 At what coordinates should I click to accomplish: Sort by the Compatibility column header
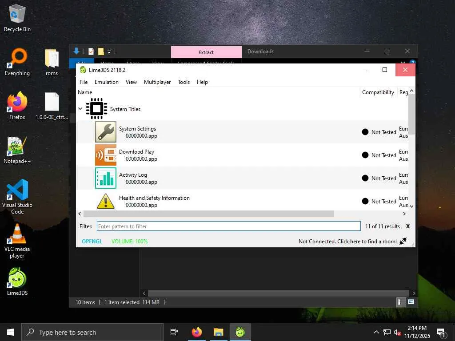click(378, 92)
